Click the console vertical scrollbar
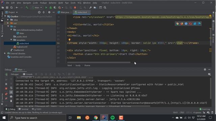Viewport: 216px width, 121px height. [211, 88]
